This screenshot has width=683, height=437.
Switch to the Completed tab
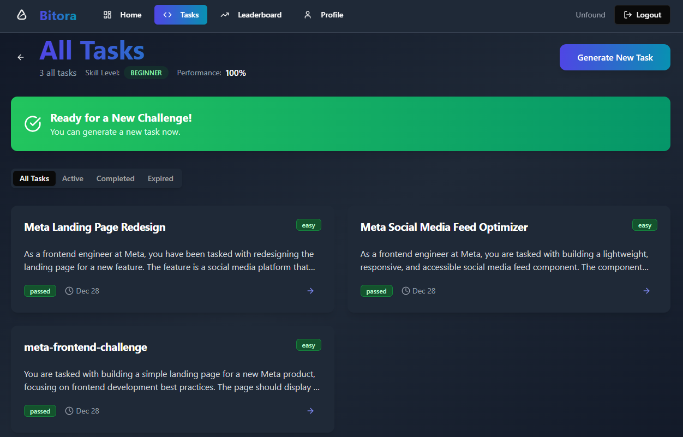click(x=115, y=178)
